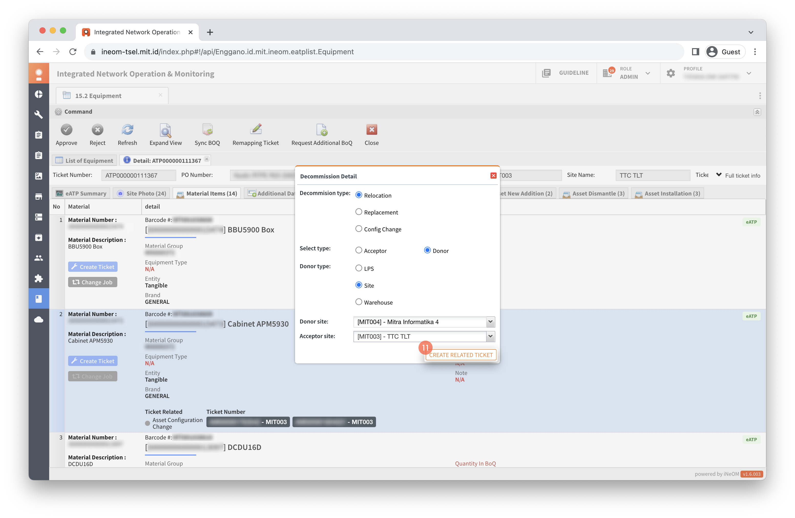Select Warehouse donor type
Image resolution: width=795 pixels, height=518 pixels.
click(x=358, y=302)
